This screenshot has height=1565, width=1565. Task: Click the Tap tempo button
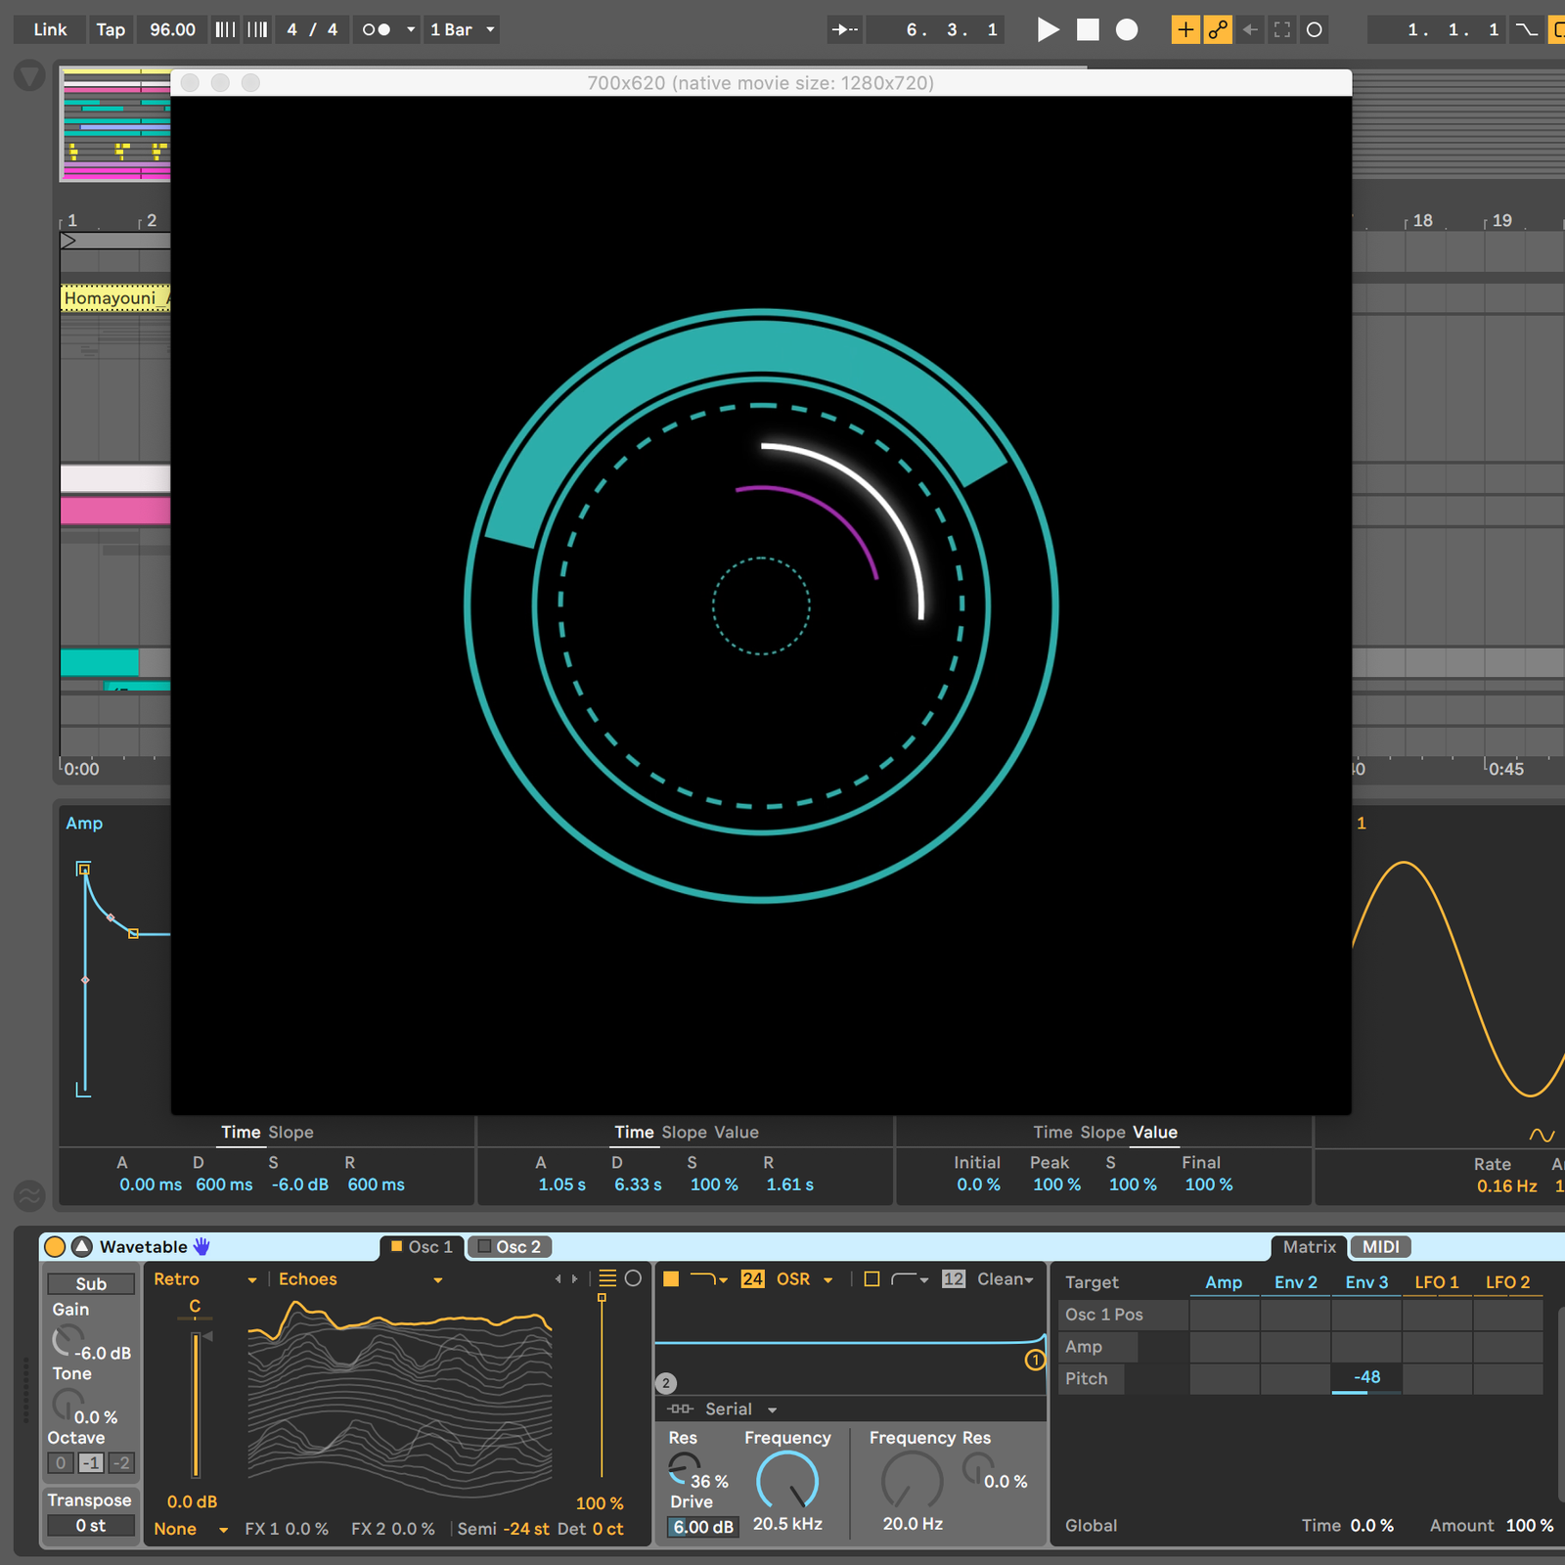pos(111,29)
